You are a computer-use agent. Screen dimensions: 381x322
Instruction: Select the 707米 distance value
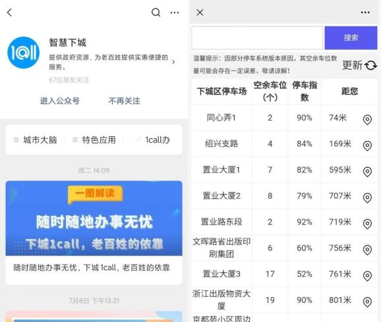(x=340, y=196)
